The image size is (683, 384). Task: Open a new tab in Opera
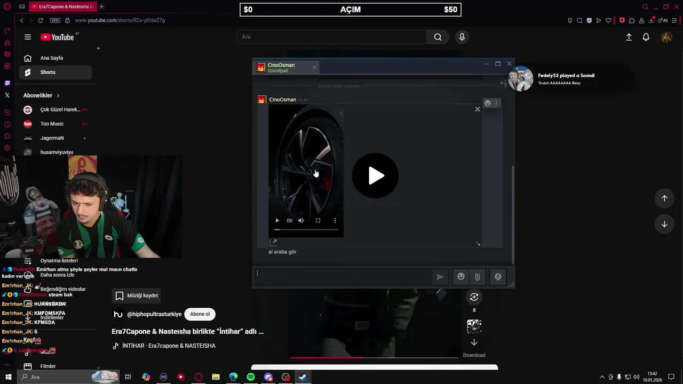(x=101, y=6)
